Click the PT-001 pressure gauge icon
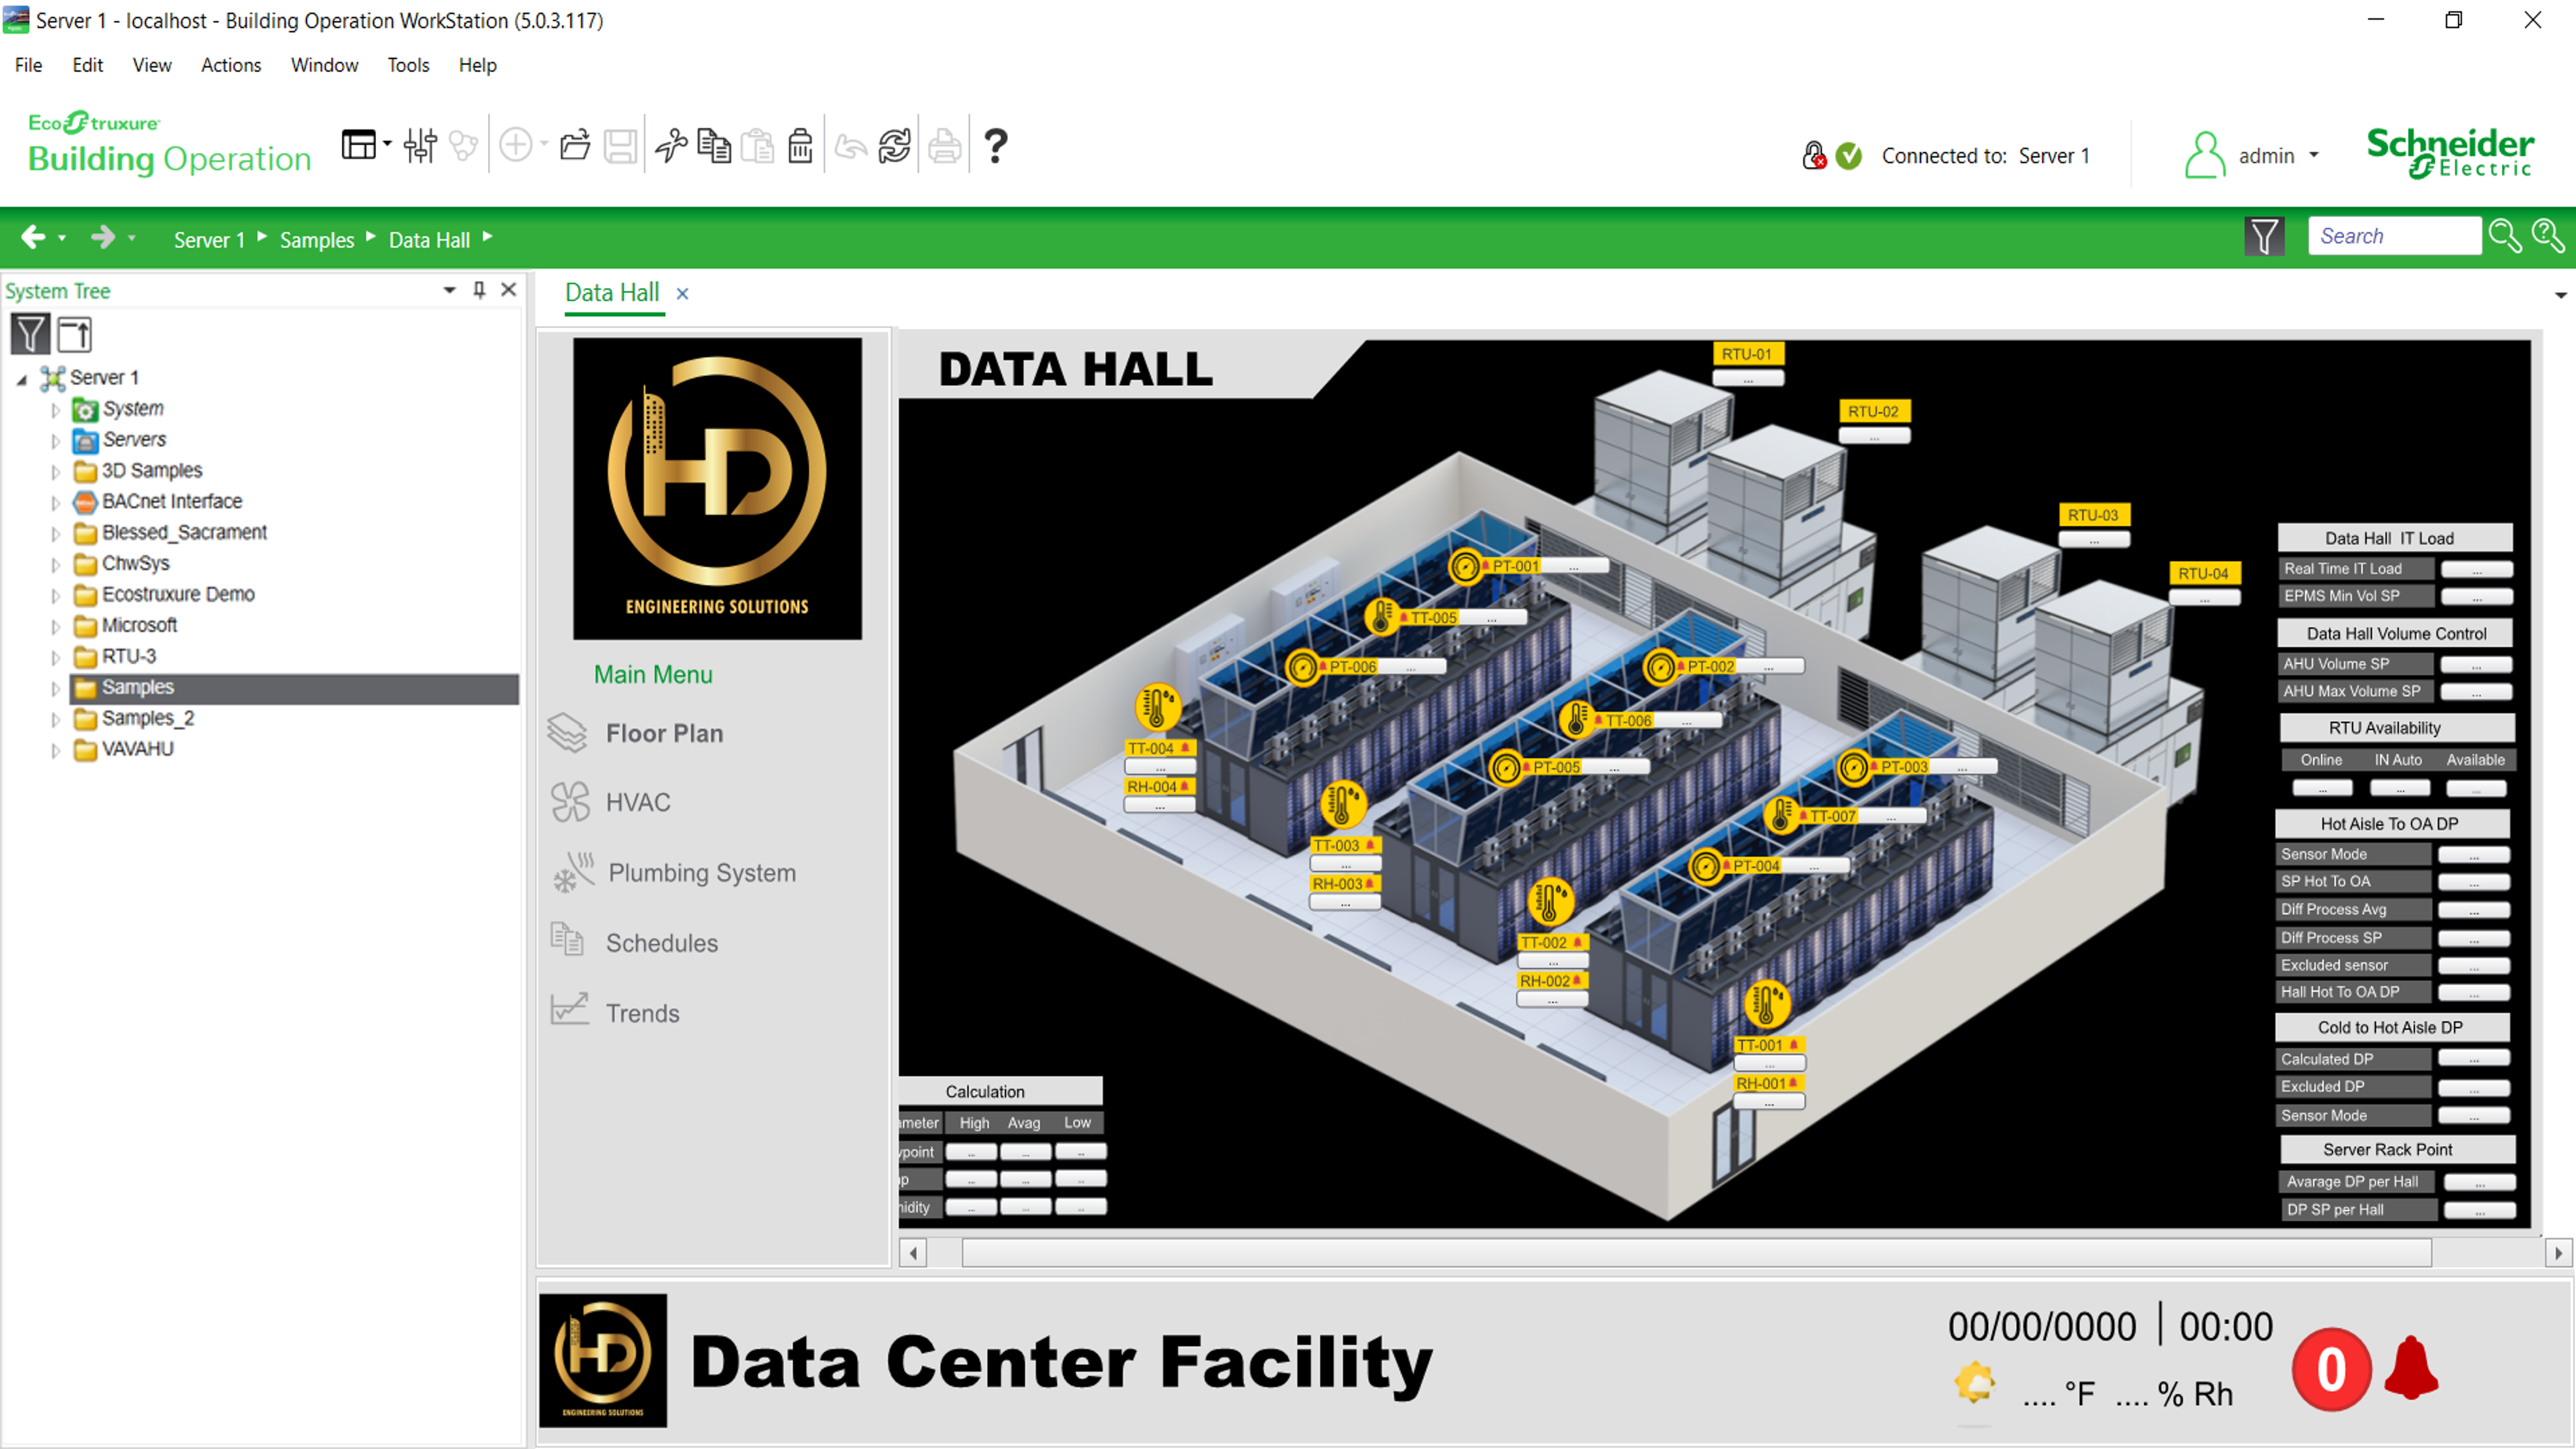The height and width of the screenshot is (1449, 2576). tap(1465, 567)
